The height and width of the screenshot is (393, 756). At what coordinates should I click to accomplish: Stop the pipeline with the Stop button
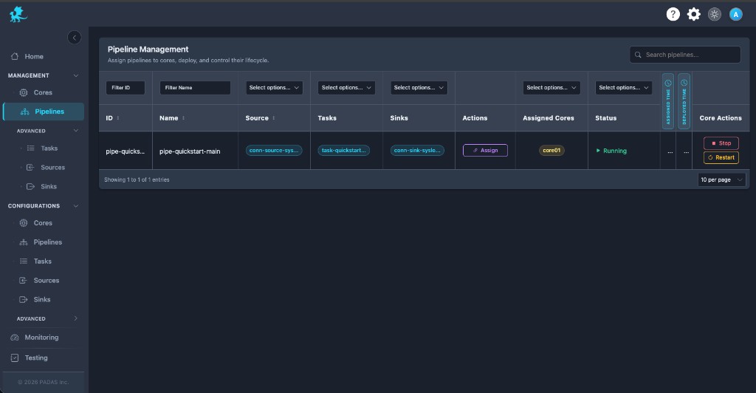pyautogui.click(x=721, y=143)
